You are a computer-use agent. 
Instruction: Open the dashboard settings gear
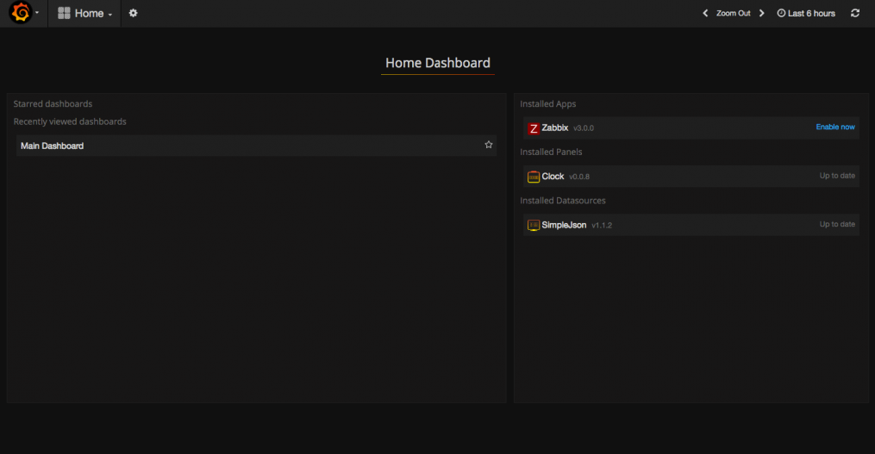(133, 13)
